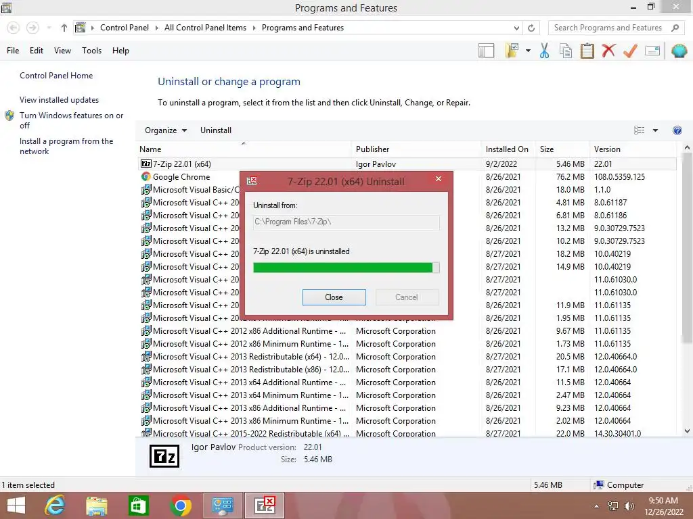Click the green uninstall progress bar

pos(346,268)
